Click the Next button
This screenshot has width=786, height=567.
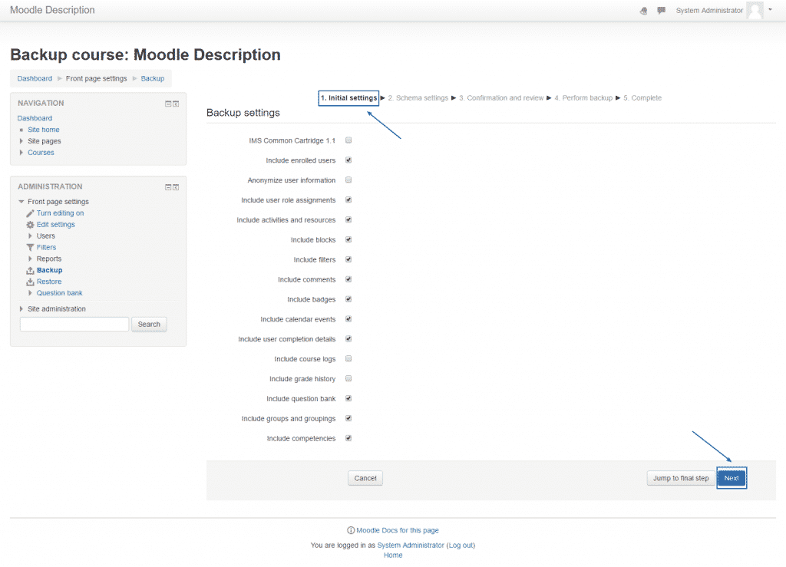coord(732,478)
